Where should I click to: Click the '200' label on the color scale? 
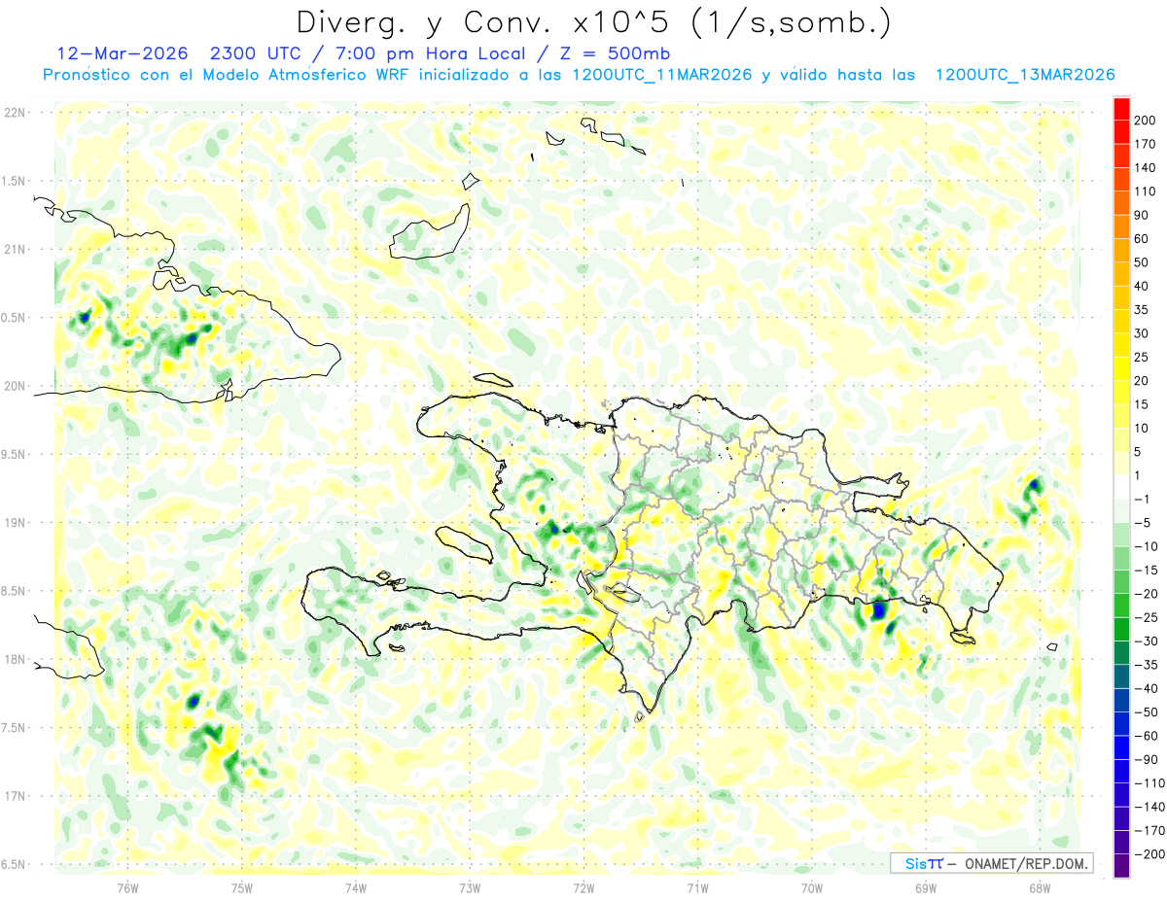[x=1147, y=121]
